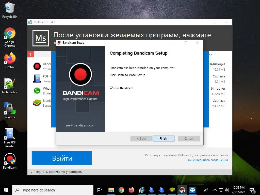This screenshot has height=195, width=260.
Task: Open the network status tray icon
Action: click(x=221, y=190)
